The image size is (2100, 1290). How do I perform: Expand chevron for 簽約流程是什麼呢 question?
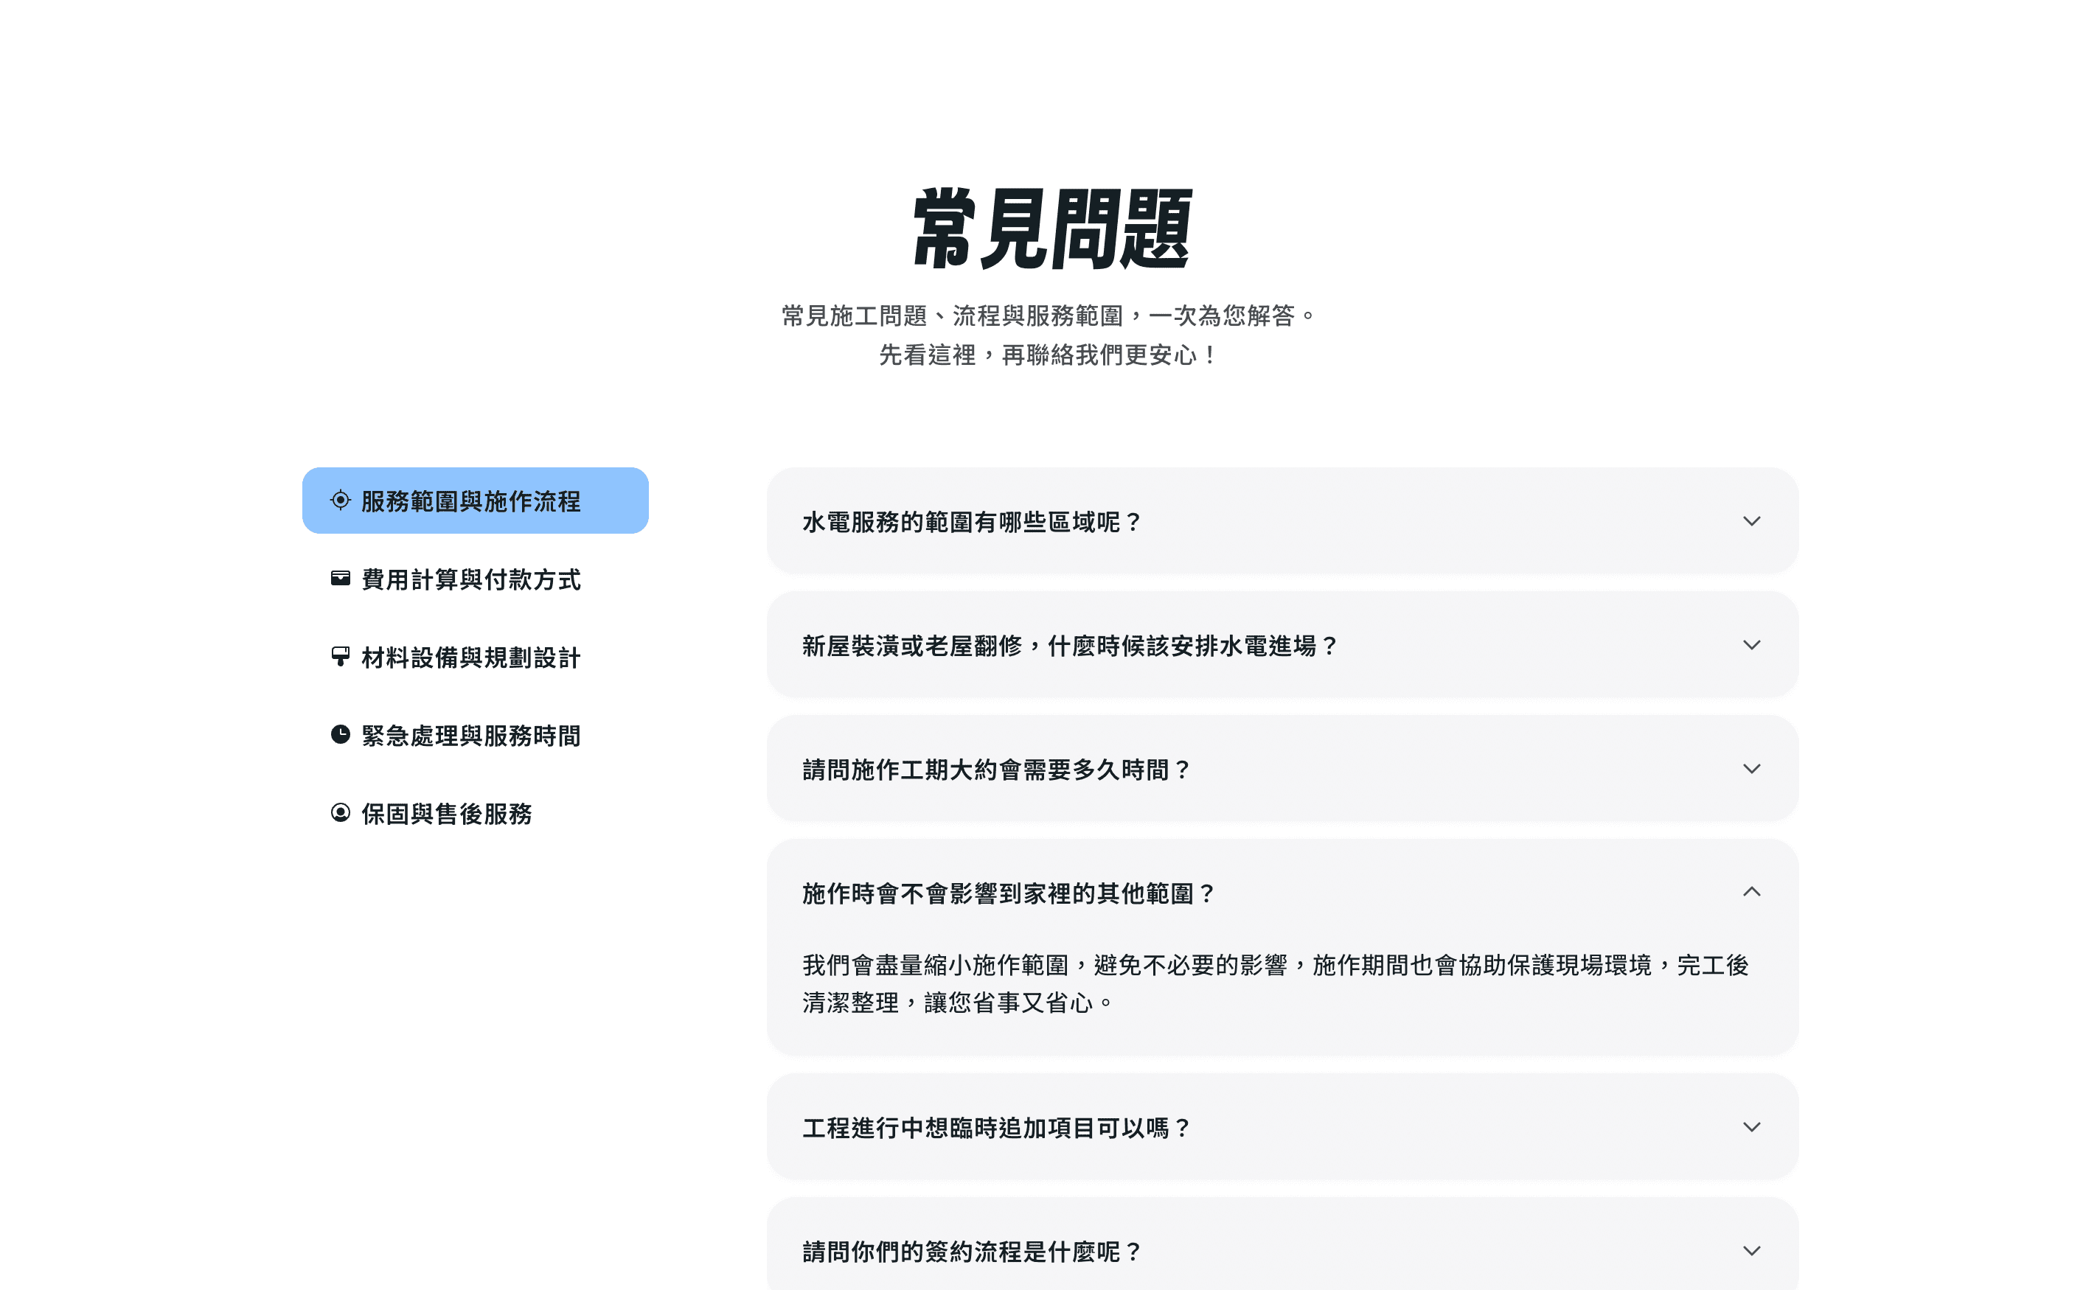pyautogui.click(x=1750, y=1250)
